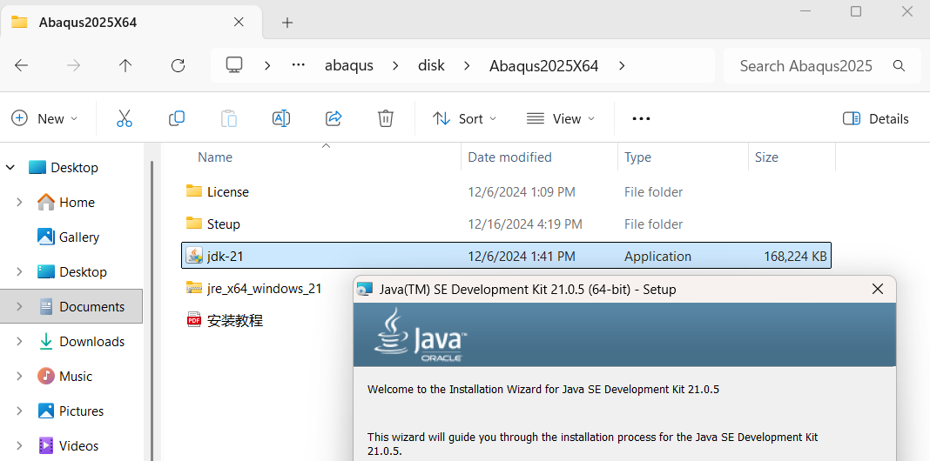Image resolution: width=930 pixels, height=461 pixels.
Task: Click the search magnifier icon
Action: tap(900, 66)
